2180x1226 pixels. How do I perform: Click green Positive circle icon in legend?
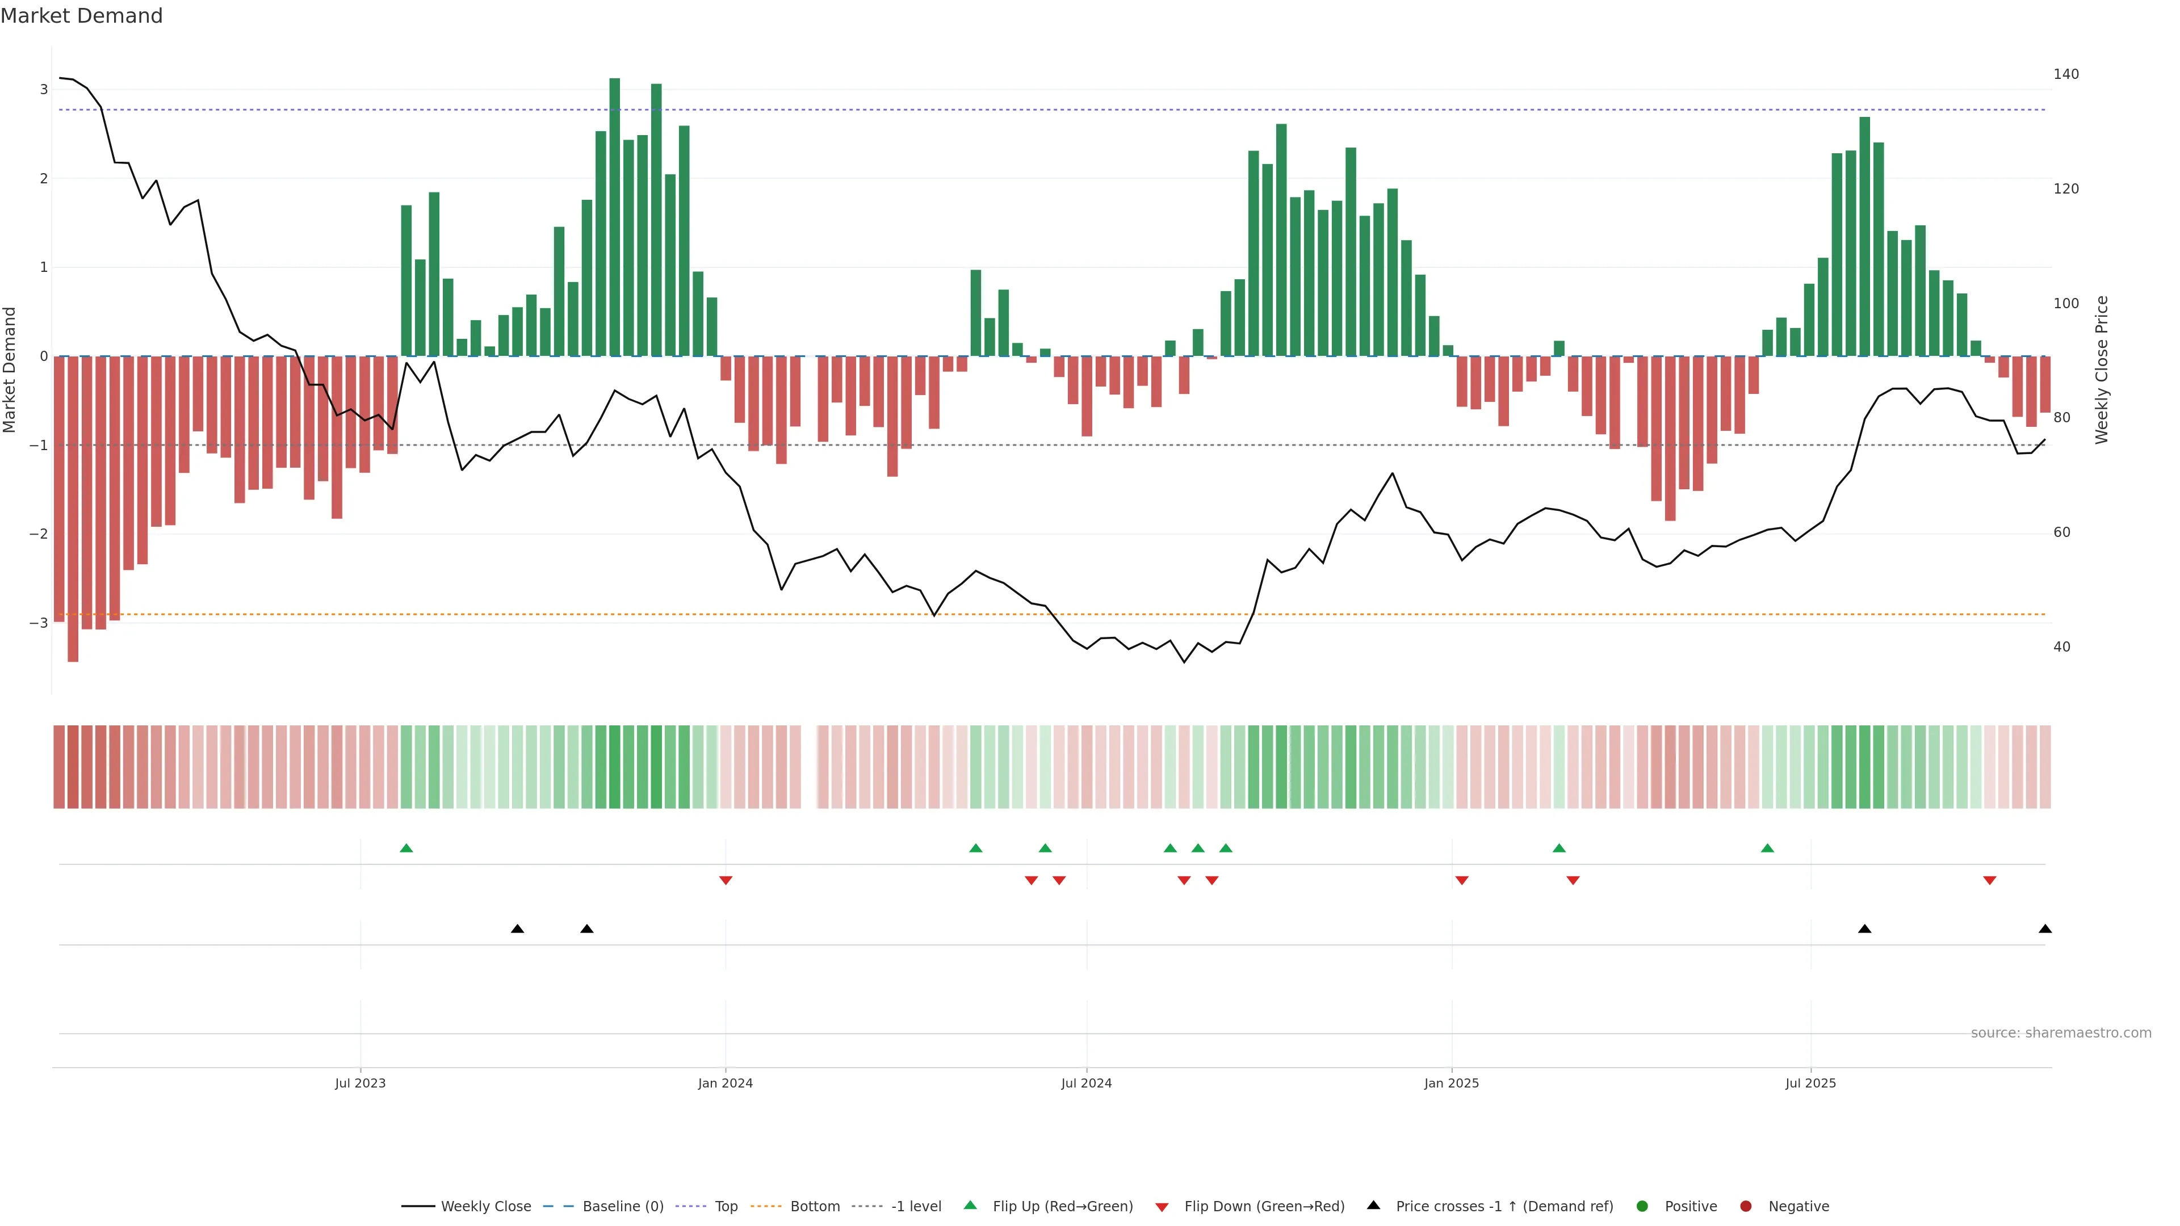[x=1642, y=1206]
